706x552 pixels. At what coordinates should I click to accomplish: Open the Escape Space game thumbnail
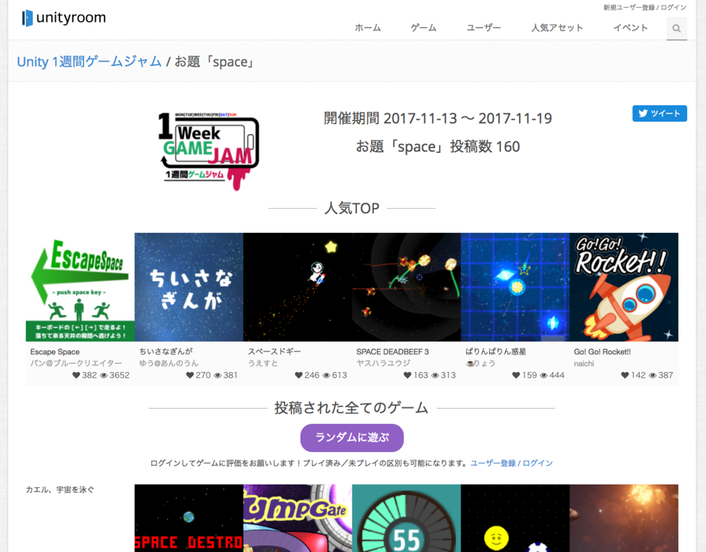click(80, 287)
